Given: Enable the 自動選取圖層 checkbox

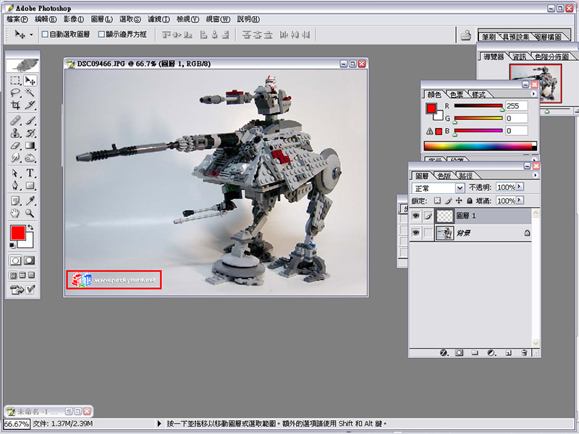Looking at the screenshot, I should pos(45,34).
